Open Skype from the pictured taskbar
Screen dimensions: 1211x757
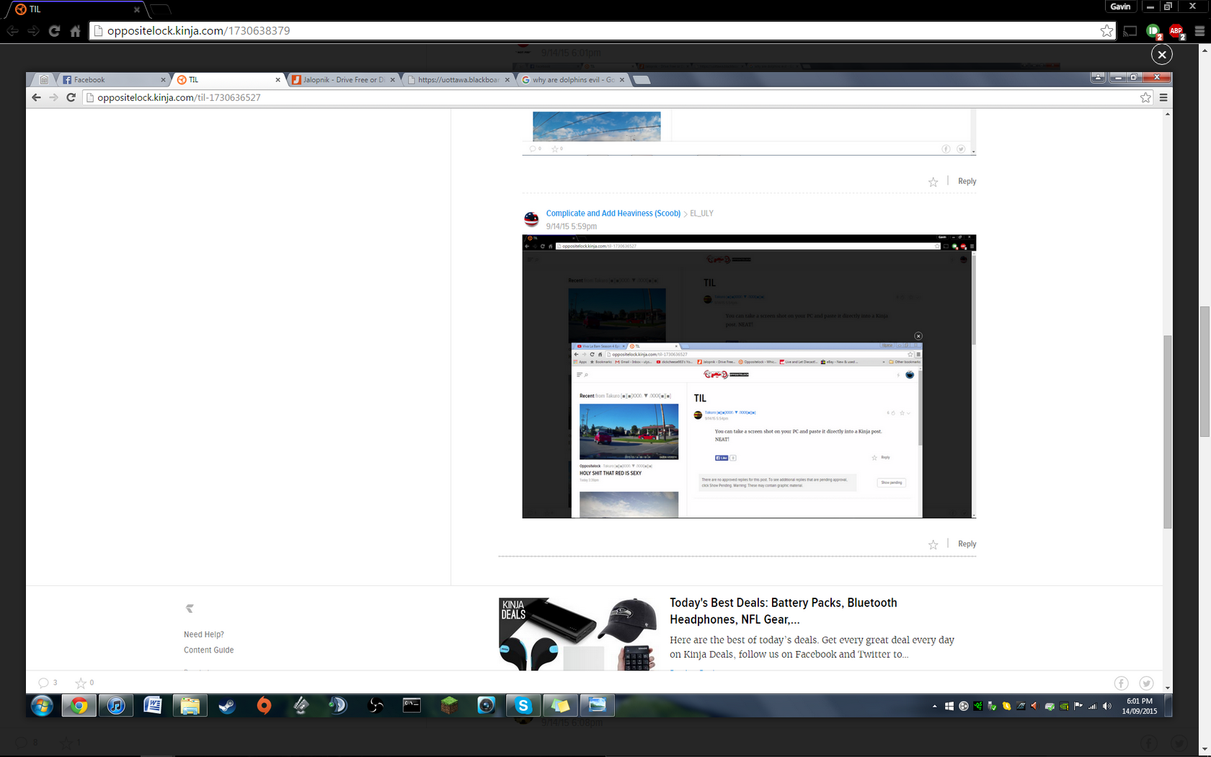(523, 706)
